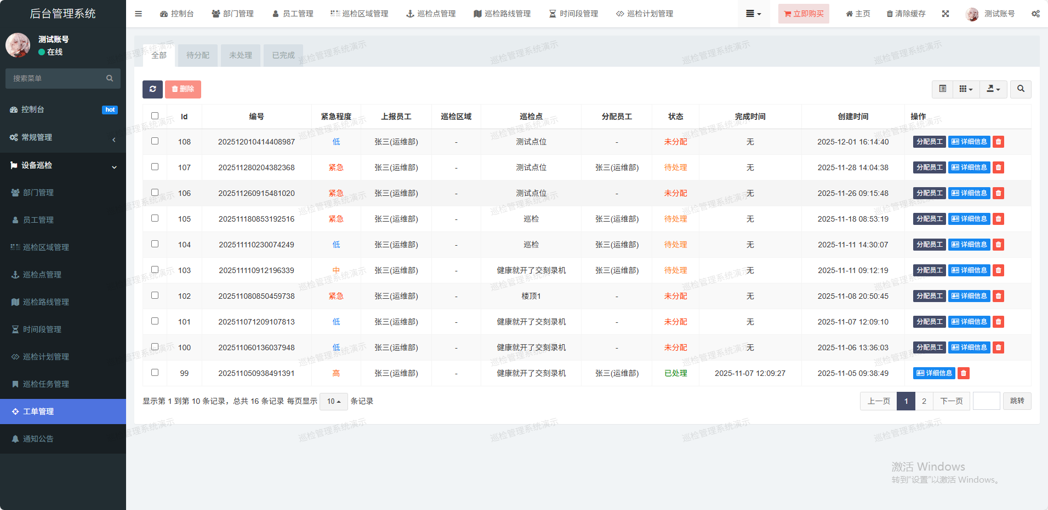The image size is (1048, 510).
Task: Open the settings gears icon at top right
Action: [1035, 14]
